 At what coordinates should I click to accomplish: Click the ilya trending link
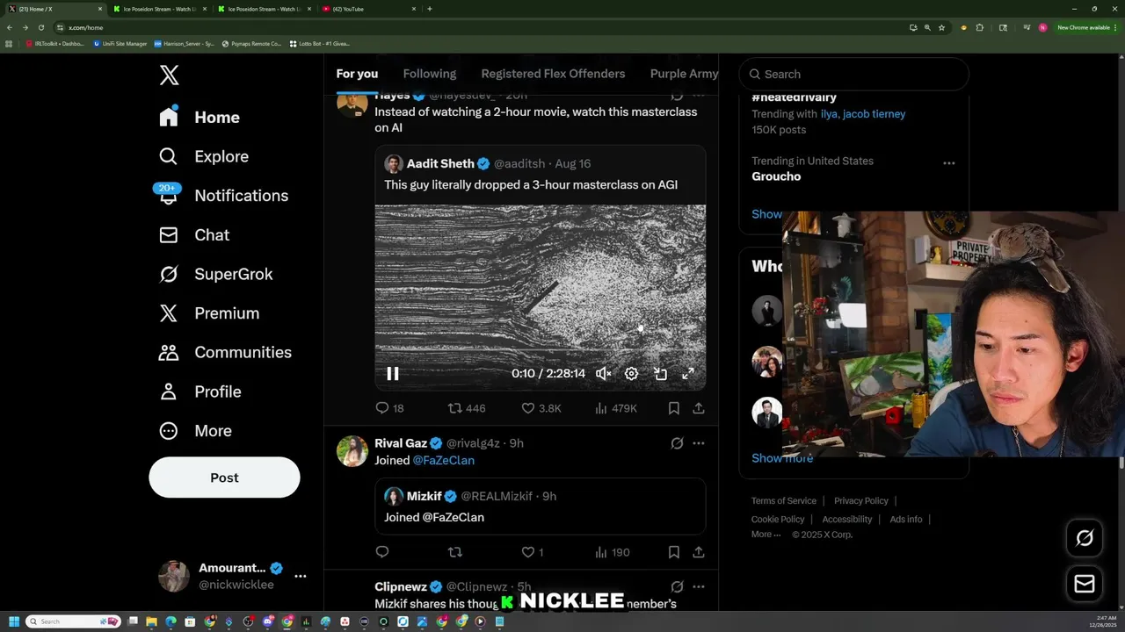click(x=829, y=114)
